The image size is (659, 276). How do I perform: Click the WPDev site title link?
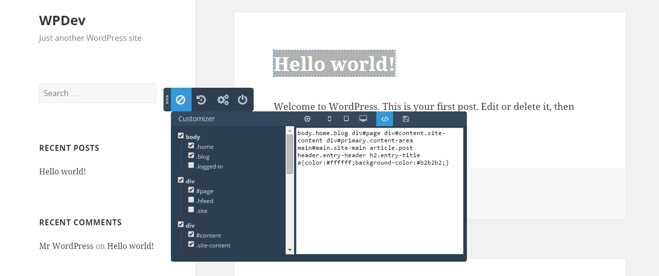63,20
